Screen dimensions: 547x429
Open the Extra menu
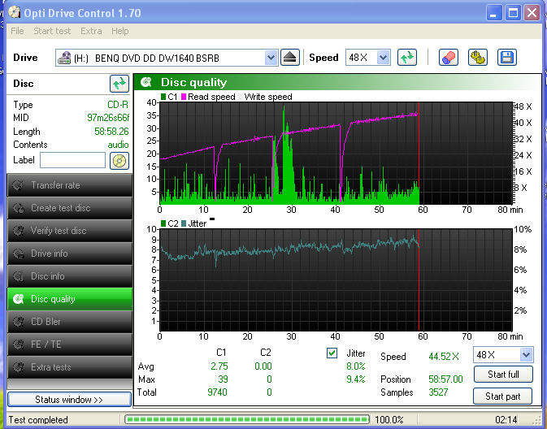coord(91,31)
